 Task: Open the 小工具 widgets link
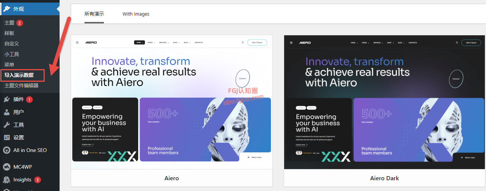[x=12, y=54]
